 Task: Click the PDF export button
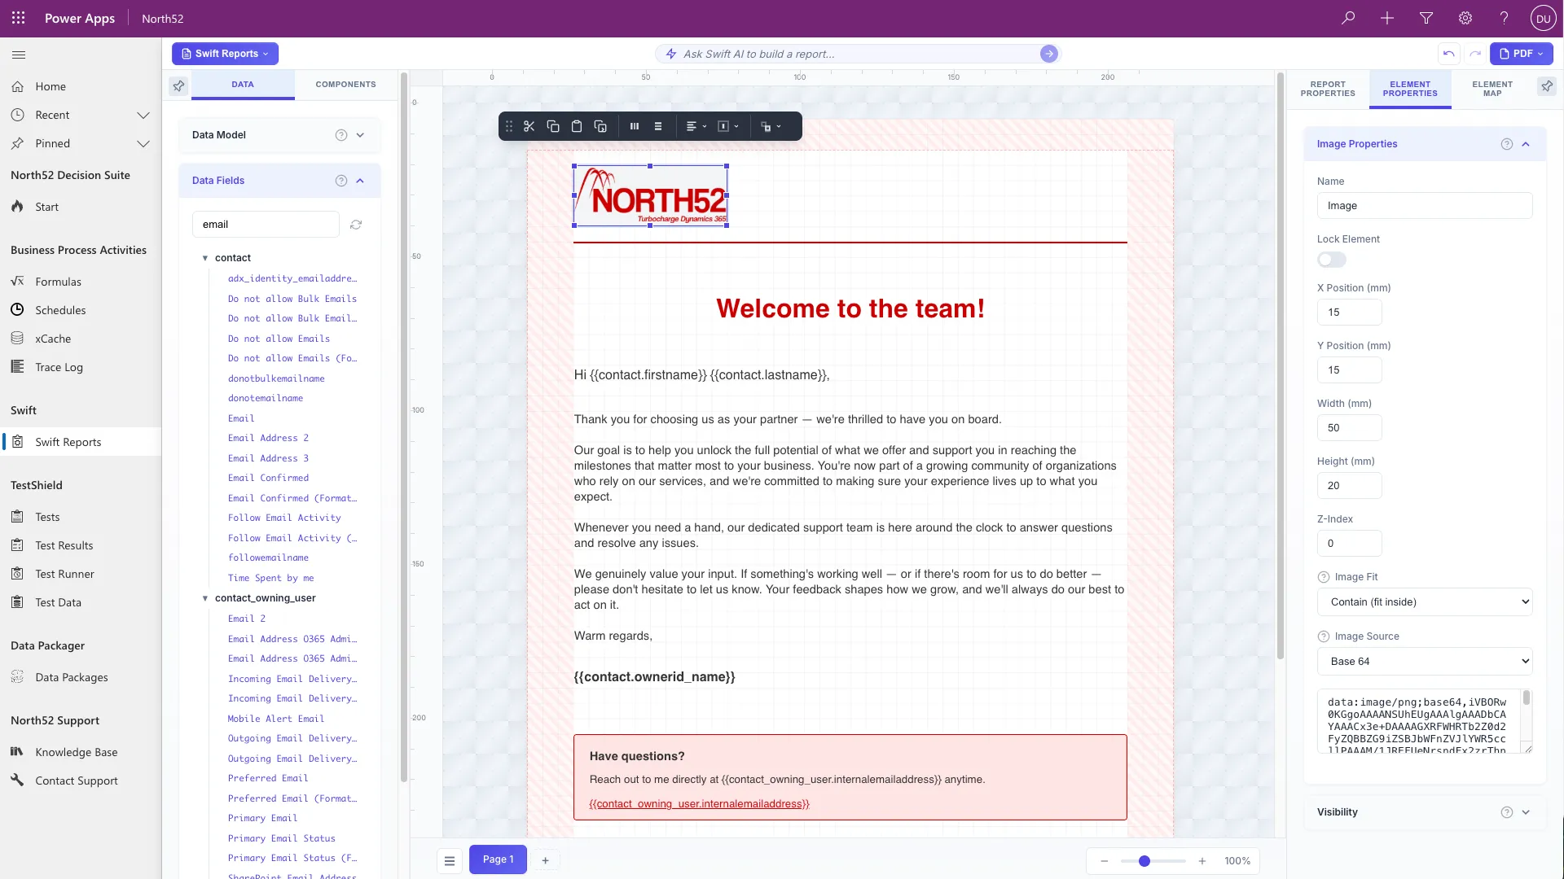[1522, 54]
